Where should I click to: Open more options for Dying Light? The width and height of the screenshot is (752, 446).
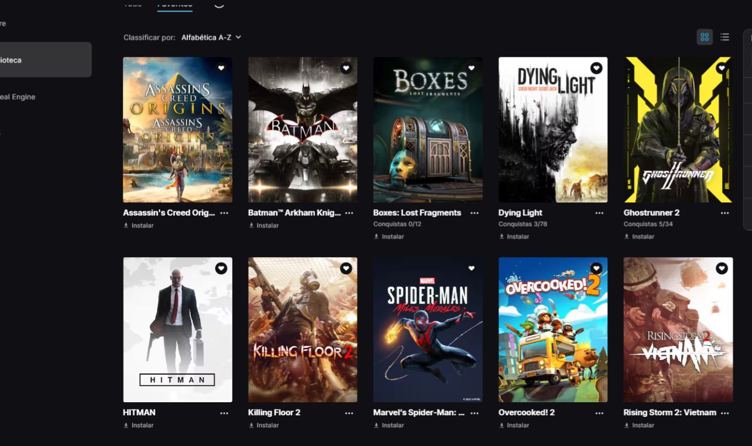tap(600, 213)
